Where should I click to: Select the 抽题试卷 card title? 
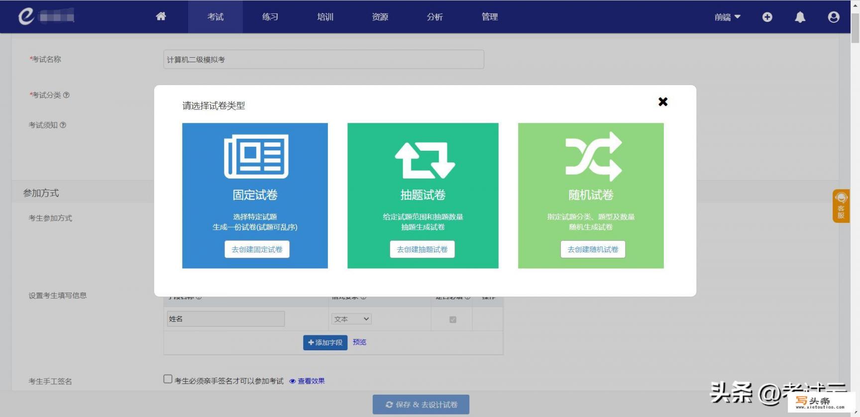point(423,195)
